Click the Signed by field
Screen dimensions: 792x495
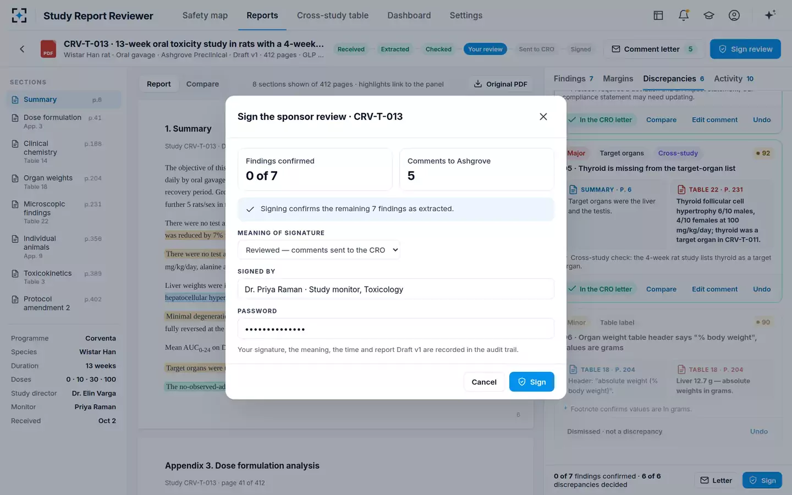pyautogui.click(x=396, y=289)
